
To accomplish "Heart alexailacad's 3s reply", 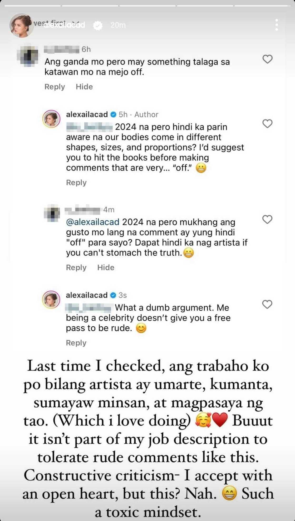I will tap(267, 304).
